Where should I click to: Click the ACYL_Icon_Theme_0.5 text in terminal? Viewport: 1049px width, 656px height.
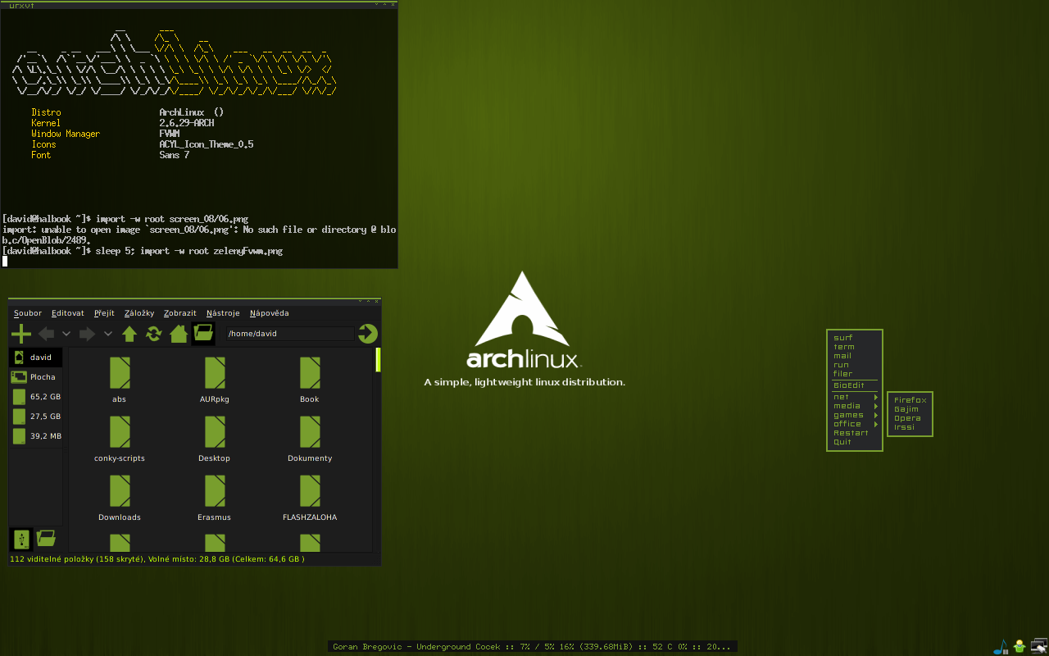tap(207, 144)
